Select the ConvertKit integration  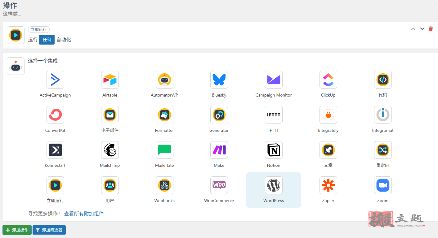[55, 115]
